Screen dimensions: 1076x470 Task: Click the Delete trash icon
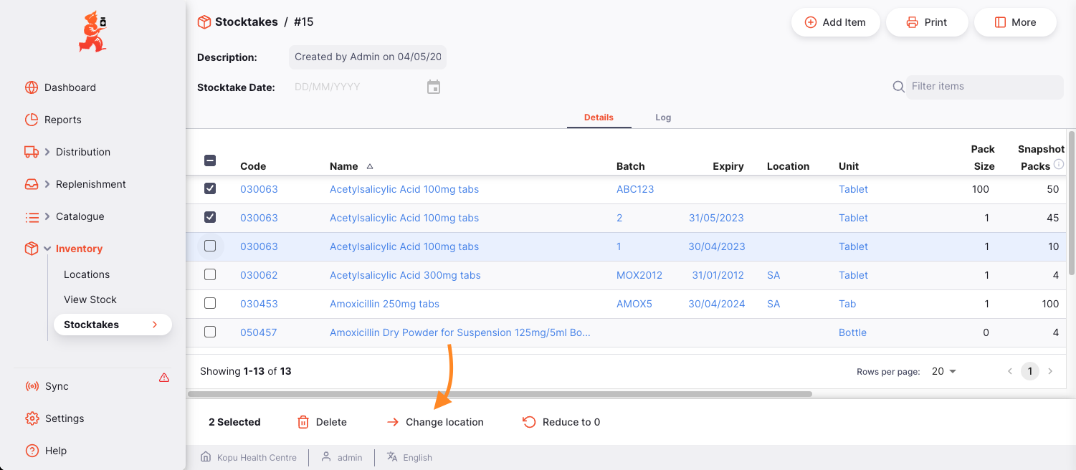[x=303, y=422]
